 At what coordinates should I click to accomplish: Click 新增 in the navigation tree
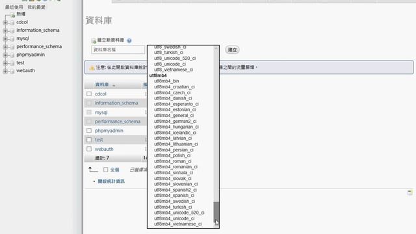point(21,14)
